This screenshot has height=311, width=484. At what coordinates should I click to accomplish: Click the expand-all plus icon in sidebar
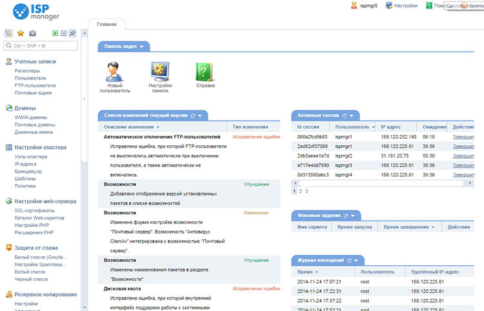pos(55,33)
